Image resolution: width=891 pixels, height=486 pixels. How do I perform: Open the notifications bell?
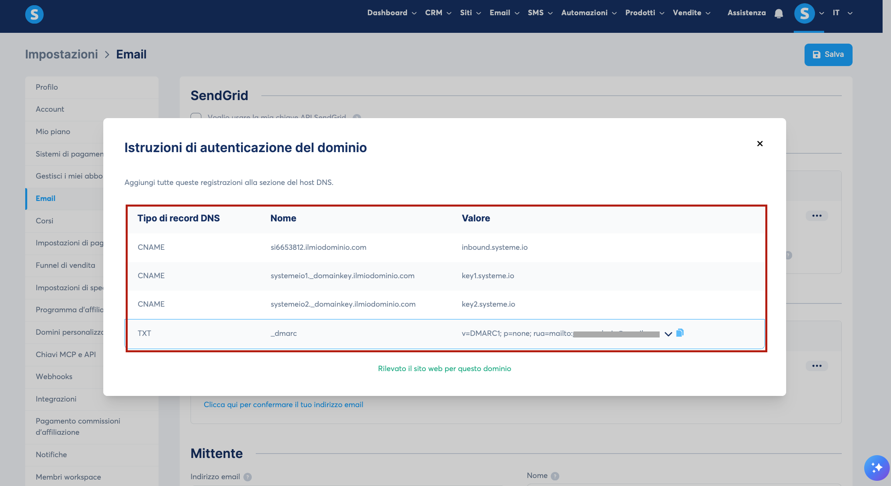779,14
